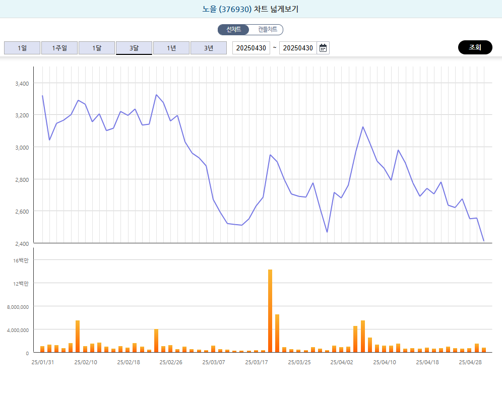Select the 1달 period tab
Viewport: 502px width, 400px height.
click(x=97, y=48)
